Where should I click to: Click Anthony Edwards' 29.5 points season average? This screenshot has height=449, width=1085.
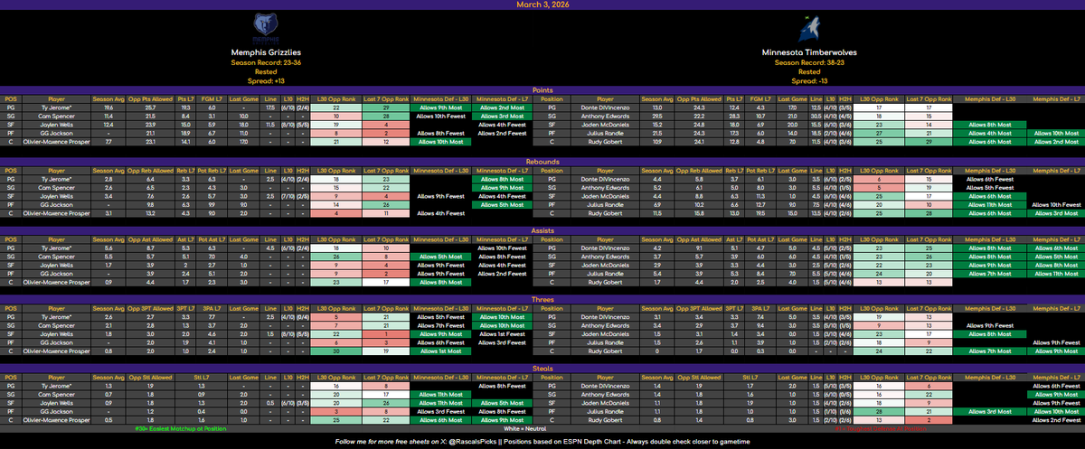click(658, 117)
